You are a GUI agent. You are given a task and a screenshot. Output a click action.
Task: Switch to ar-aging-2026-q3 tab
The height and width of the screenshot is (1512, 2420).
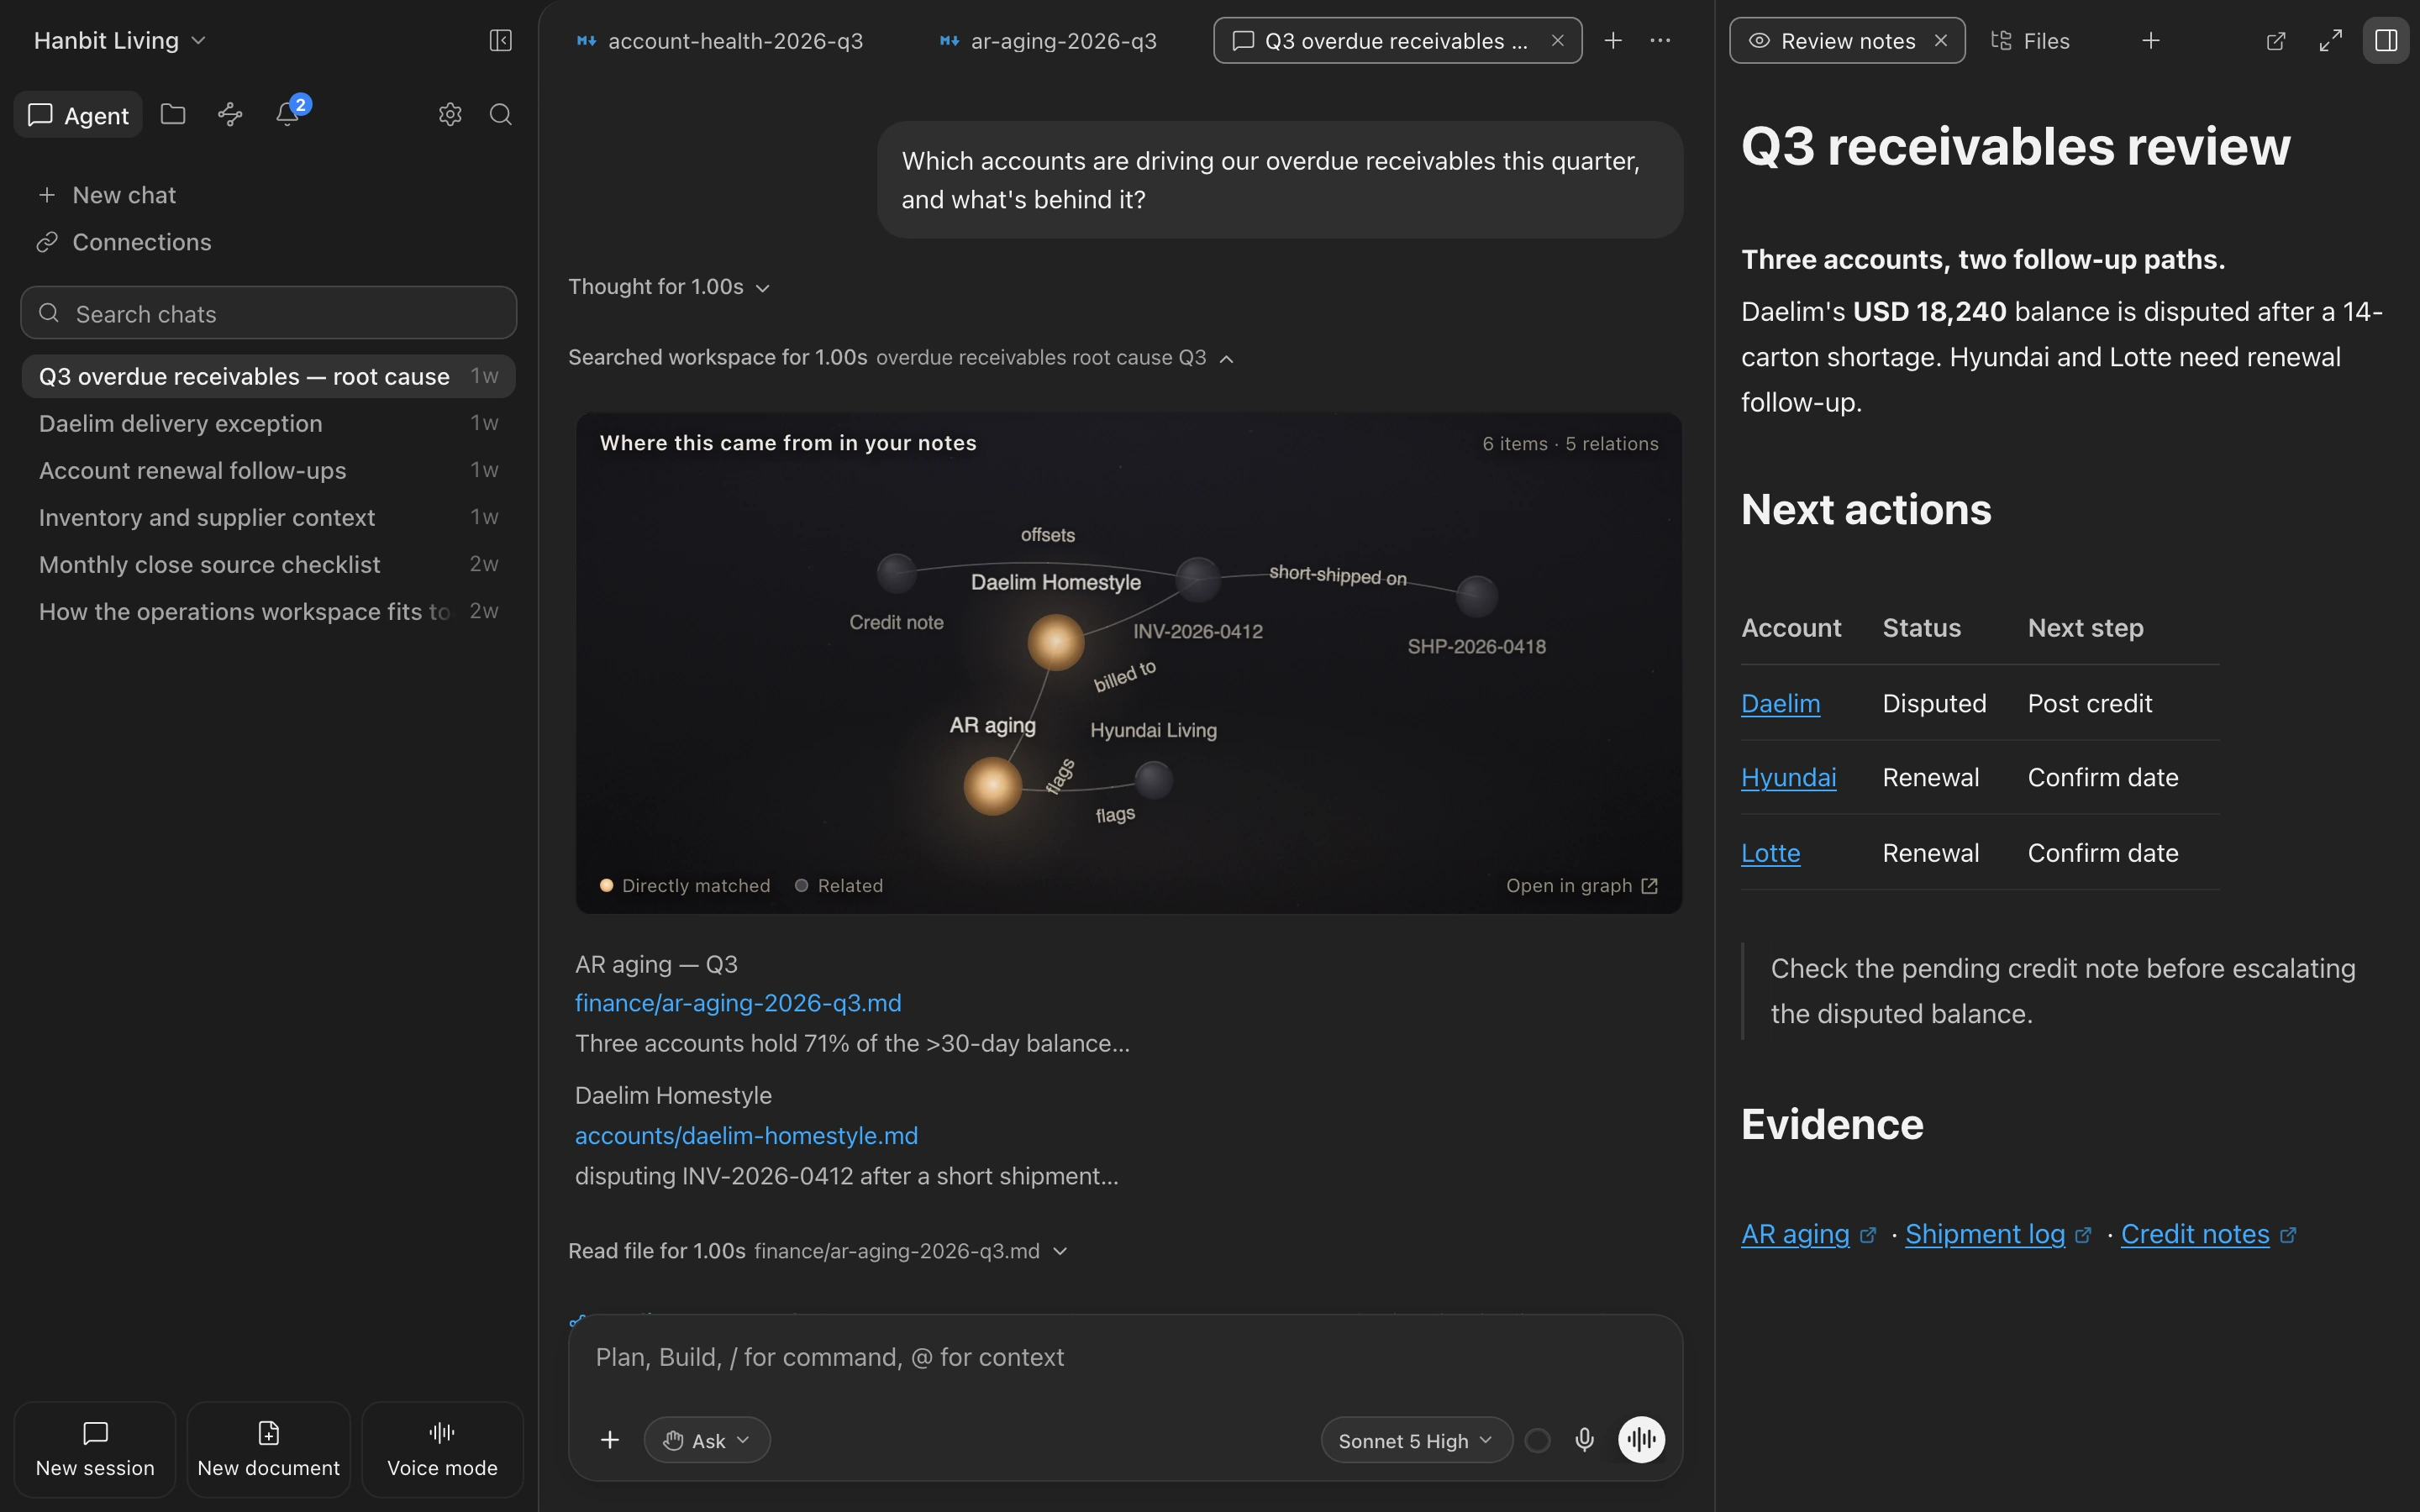1049,41
